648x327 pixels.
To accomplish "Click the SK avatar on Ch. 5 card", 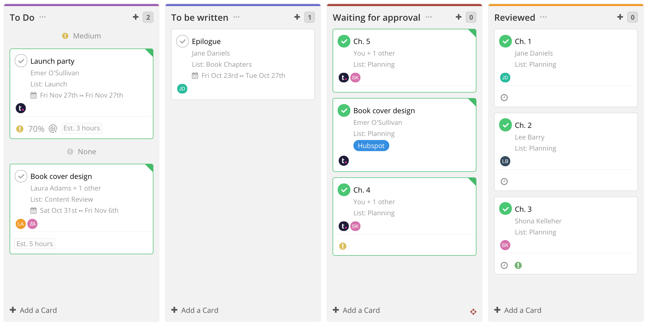I will pos(355,78).
